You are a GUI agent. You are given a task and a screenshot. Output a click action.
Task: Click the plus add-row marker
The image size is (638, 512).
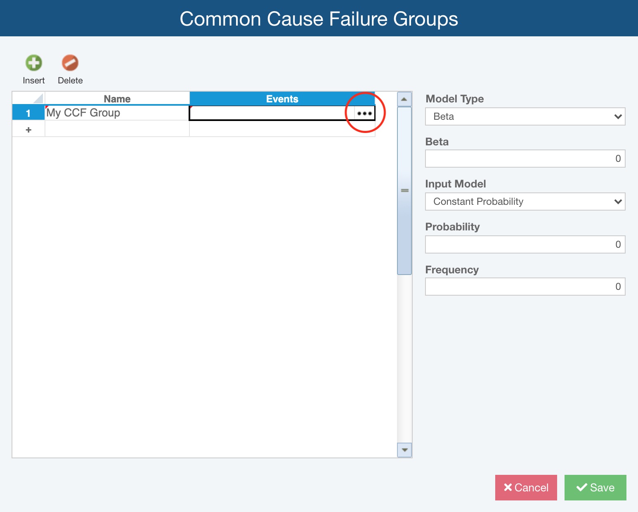(x=28, y=130)
